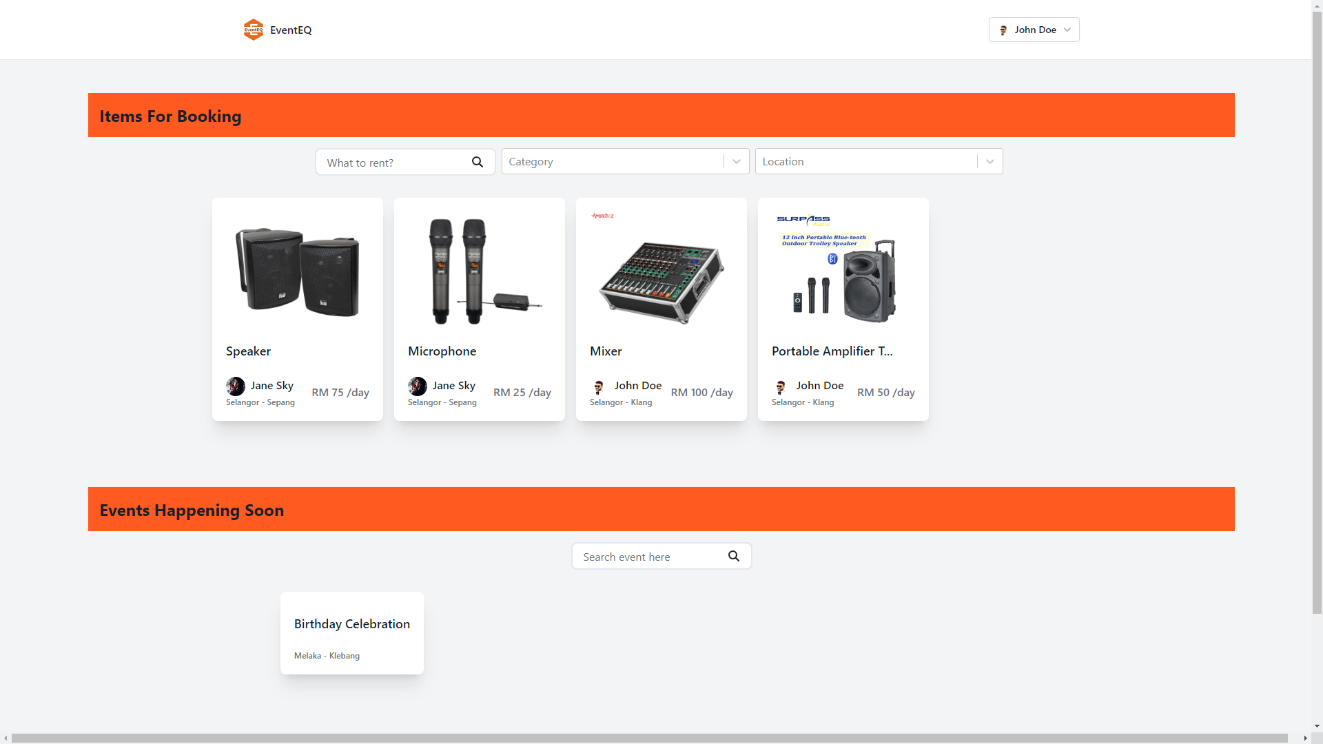
Task: Select the Speaker product photo
Action: [x=297, y=271]
